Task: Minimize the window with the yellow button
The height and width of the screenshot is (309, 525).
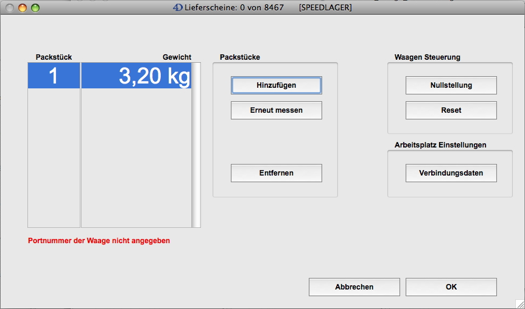Action: 23,8
